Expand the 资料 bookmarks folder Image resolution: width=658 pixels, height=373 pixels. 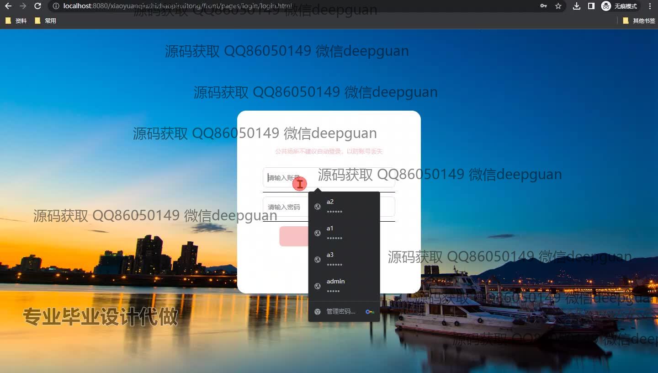click(16, 21)
